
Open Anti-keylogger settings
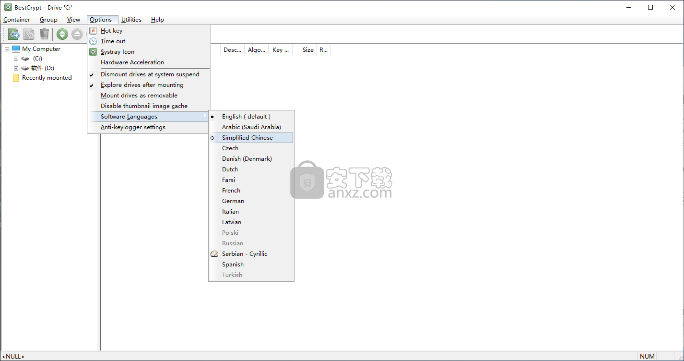(149, 127)
